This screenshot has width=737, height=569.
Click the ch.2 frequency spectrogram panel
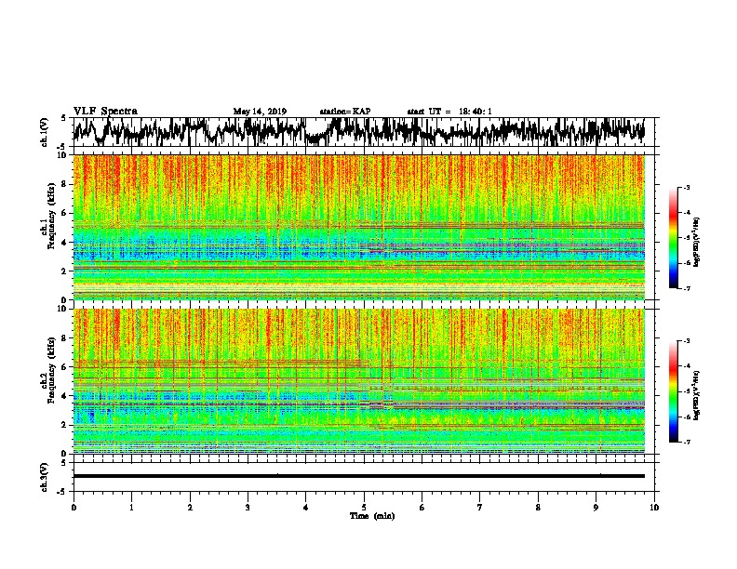click(x=359, y=381)
